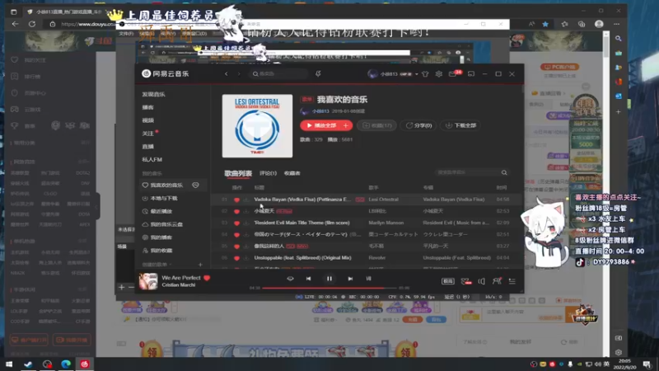
Task: Skip to previous track
Action: coord(308,279)
